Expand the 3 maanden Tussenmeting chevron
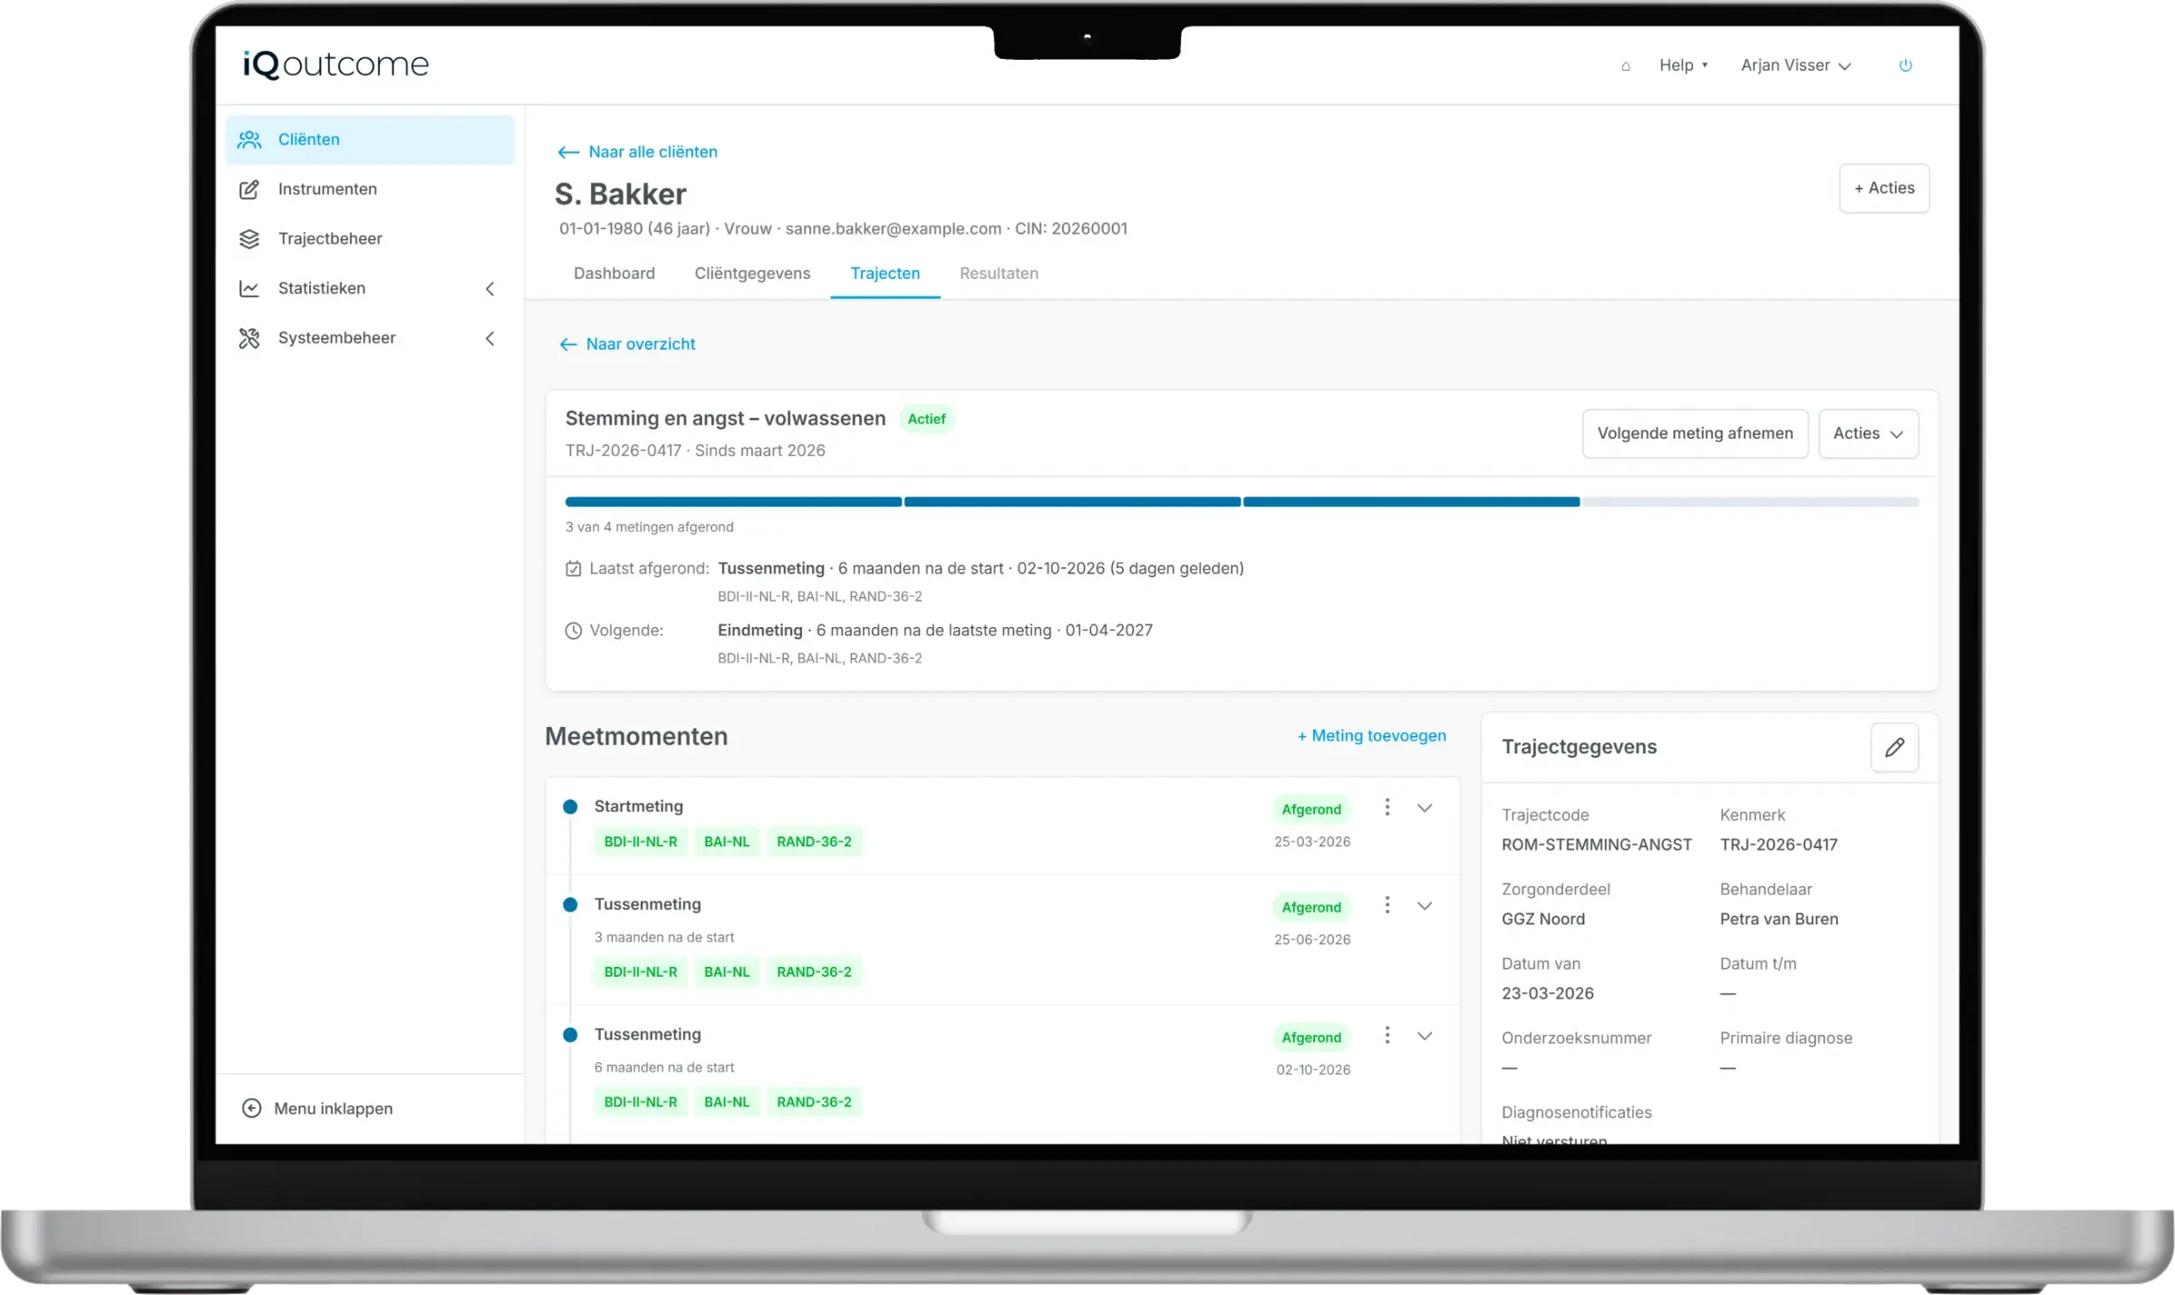2175x1295 pixels. click(x=1425, y=906)
